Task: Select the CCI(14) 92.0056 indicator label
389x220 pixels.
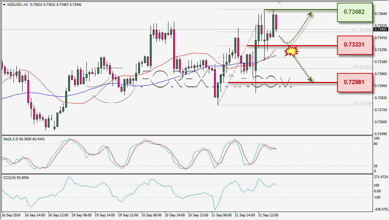Action: tap(16, 178)
